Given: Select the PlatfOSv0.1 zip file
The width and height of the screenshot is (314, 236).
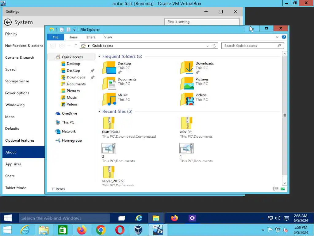Looking at the screenshot, I should (109, 123).
